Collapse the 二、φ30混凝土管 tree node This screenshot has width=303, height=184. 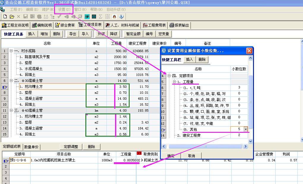click(x=11, y=81)
